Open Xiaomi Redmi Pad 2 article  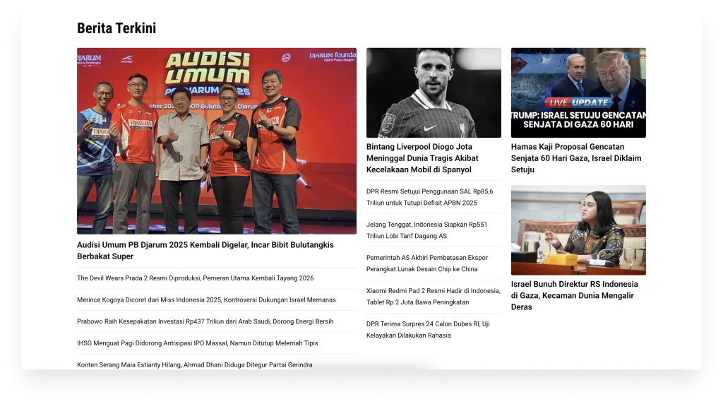(x=434, y=297)
